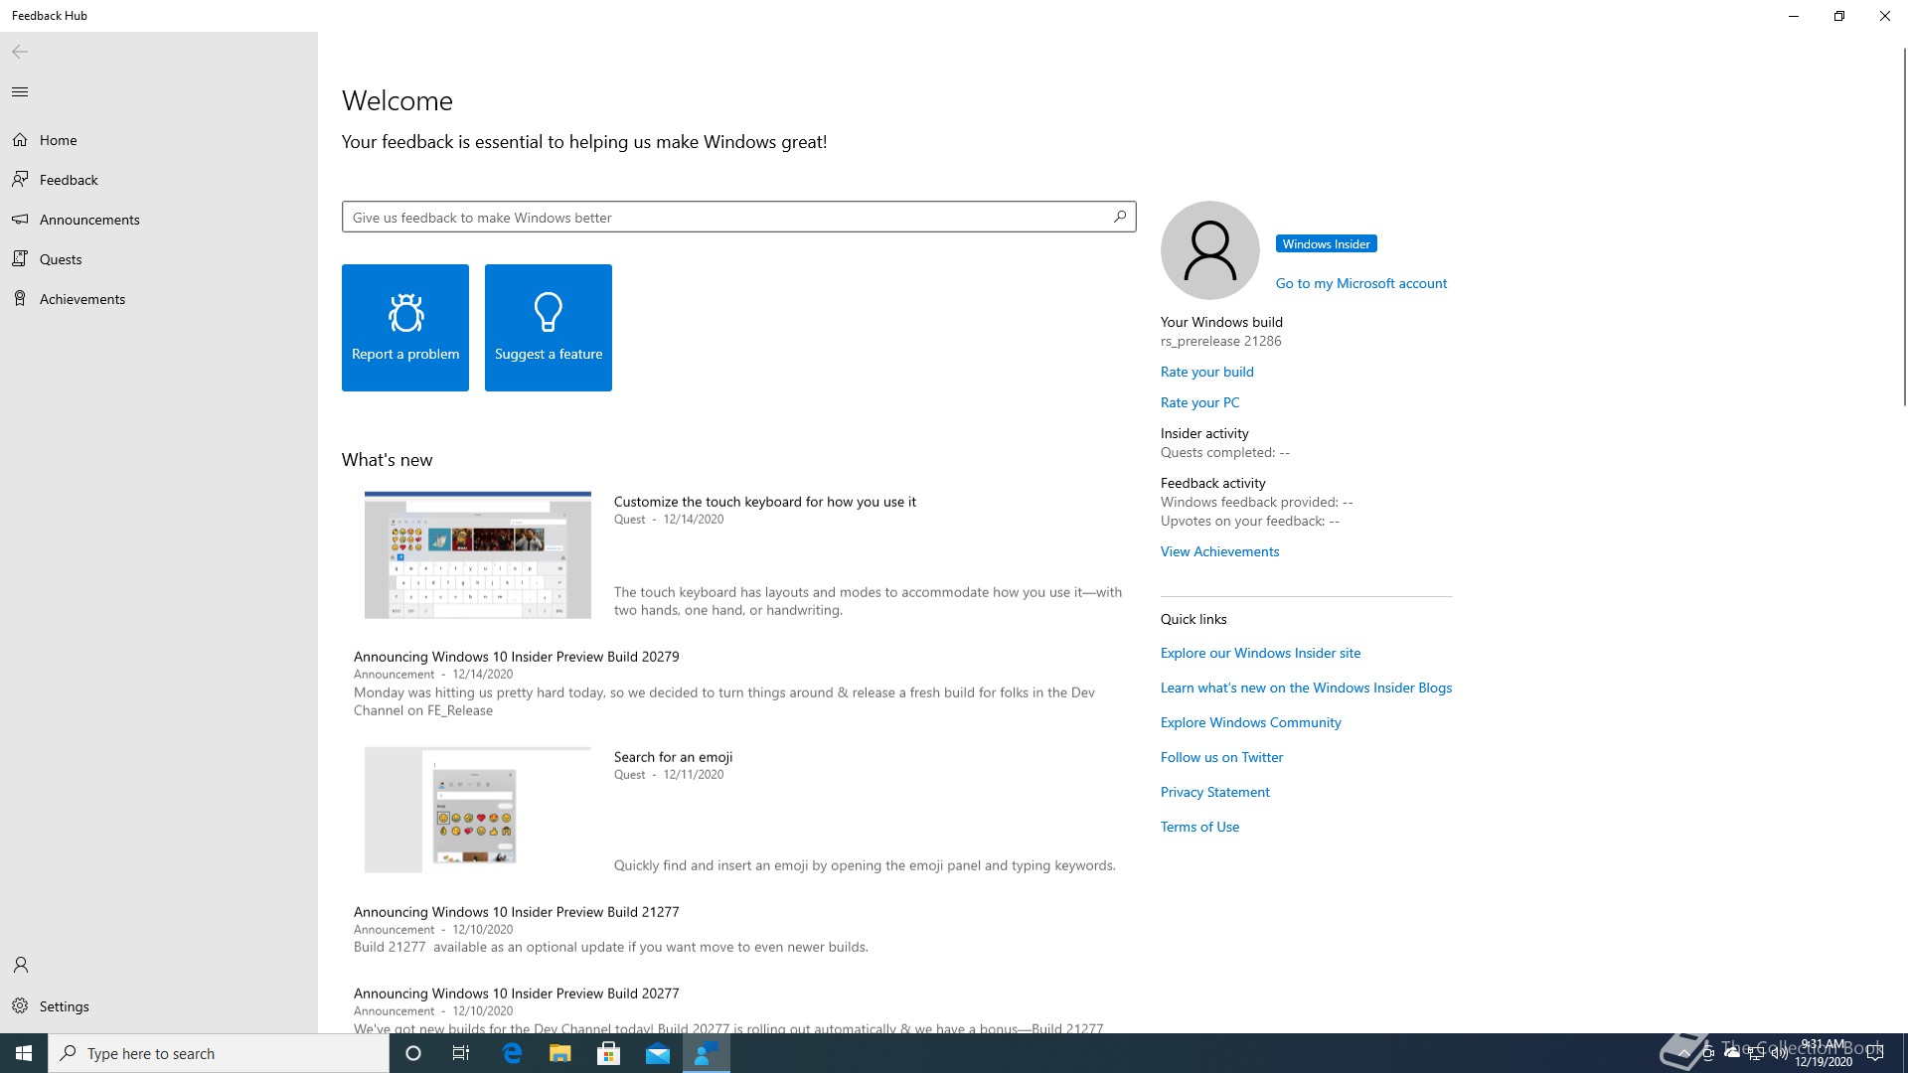
Task: Open the Quests navigation item
Action: 159,259
